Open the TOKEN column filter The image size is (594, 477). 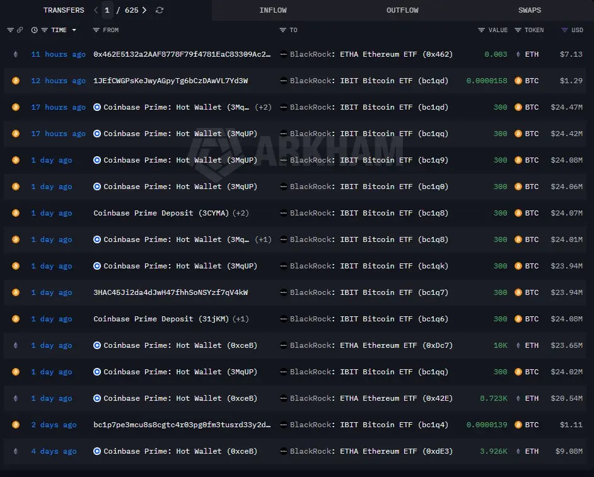(x=518, y=30)
